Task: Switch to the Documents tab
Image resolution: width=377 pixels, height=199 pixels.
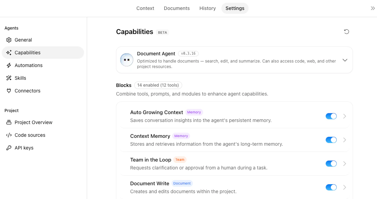Action: point(177,8)
